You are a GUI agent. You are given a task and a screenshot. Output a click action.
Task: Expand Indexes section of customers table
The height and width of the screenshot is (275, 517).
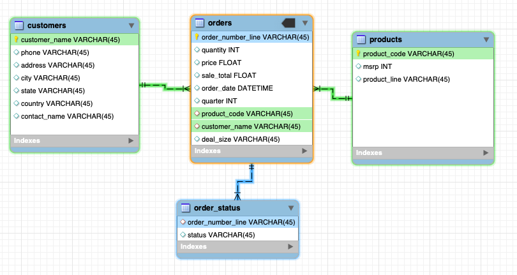[x=131, y=140]
